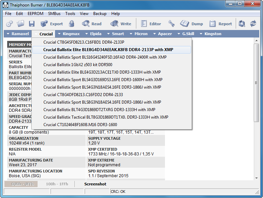The image size is (263, 198).
Task: Click the wrench tools icon
Action: (171, 24)
